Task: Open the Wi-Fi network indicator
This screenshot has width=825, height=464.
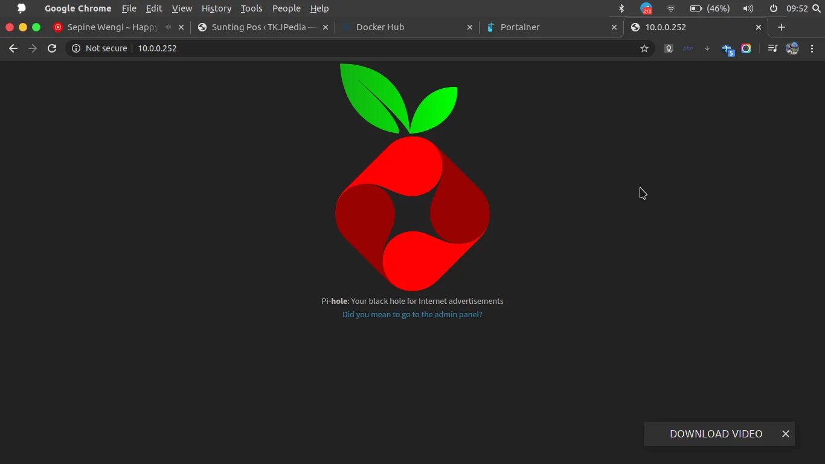Action: (x=671, y=8)
